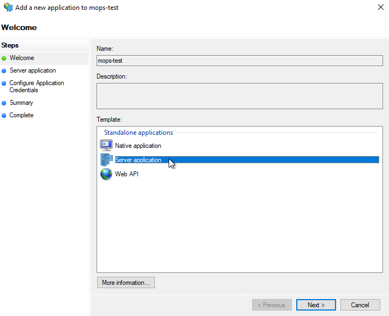Click the blue Summary step bullet
Viewport: 389px width, 316px height.
point(4,103)
